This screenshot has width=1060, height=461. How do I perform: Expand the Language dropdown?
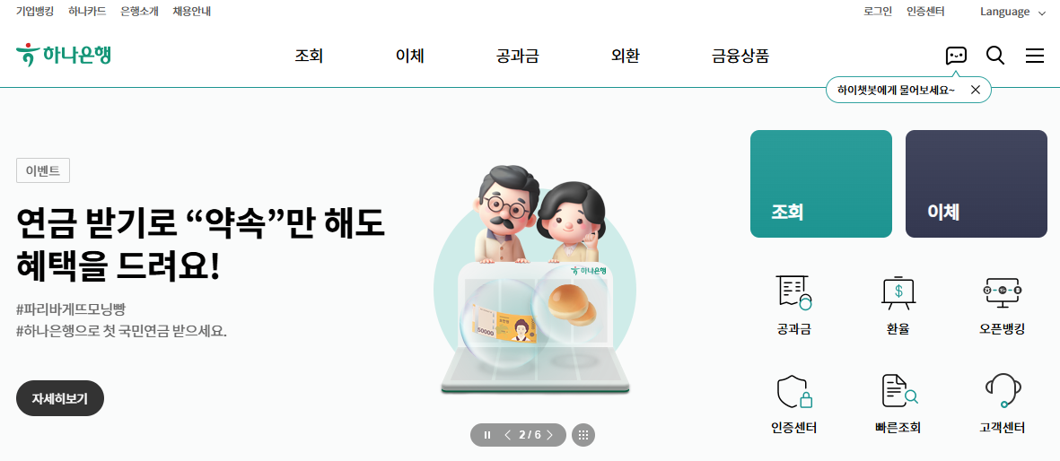click(x=1013, y=12)
